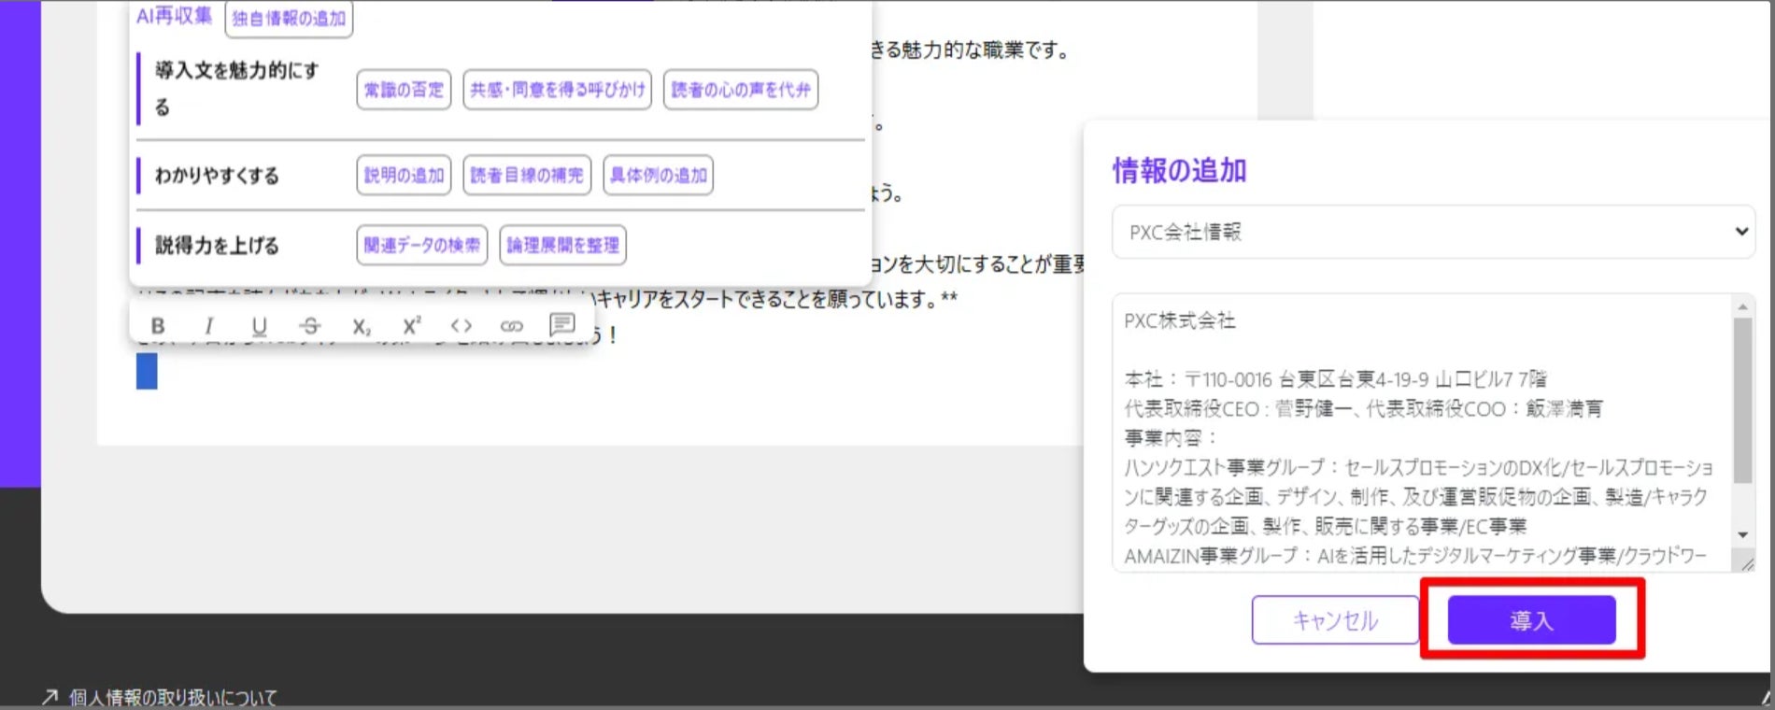This screenshot has height=710, width=1775.
Task: Select 読者目線の補完
Action: click(x=527, y=175)
